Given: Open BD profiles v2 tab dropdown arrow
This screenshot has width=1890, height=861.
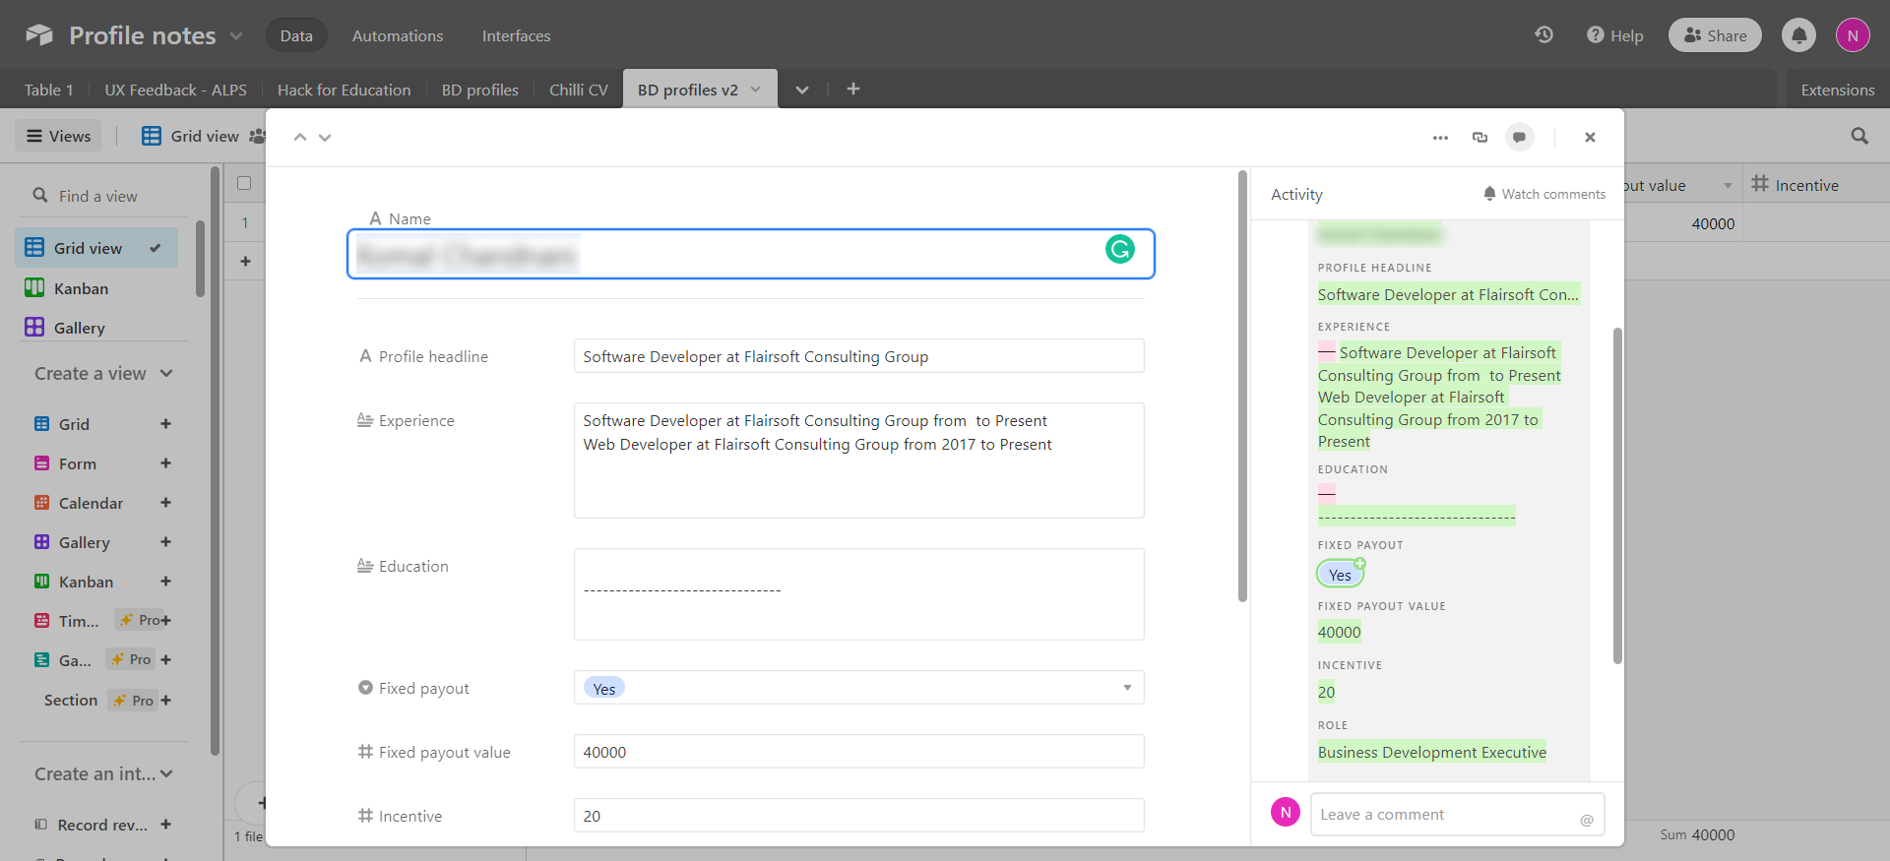Looking at the screenshot, I should pyautogui.click(x=756, y=90).
